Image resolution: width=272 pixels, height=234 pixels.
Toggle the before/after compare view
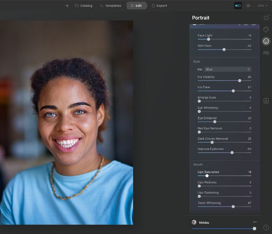coord(238,6)
